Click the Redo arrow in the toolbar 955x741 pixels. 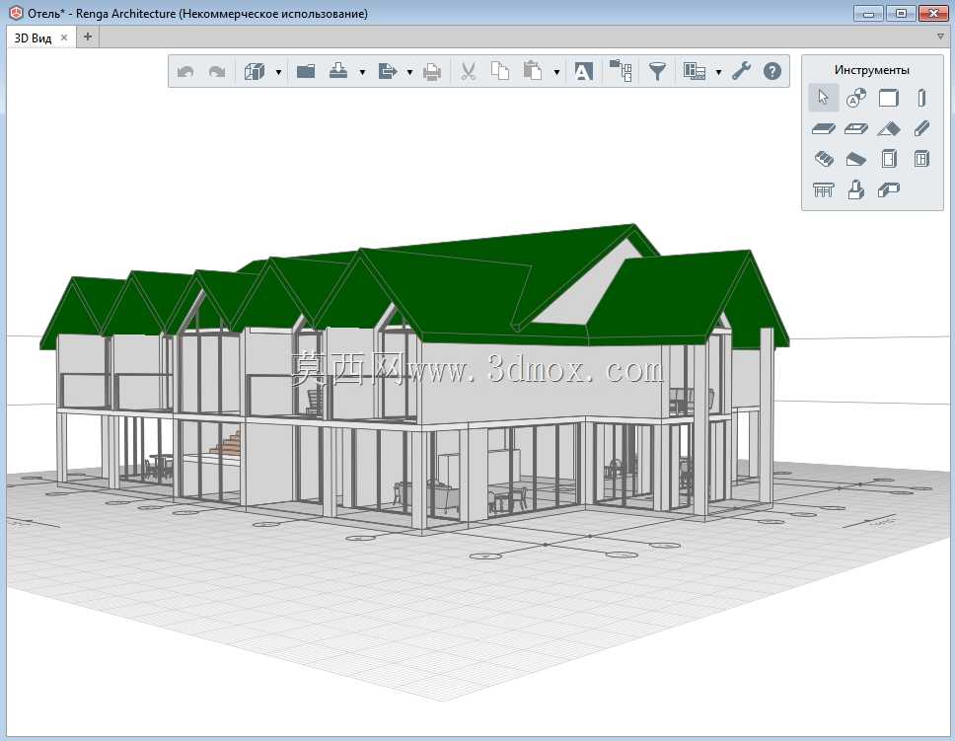[x=217, y=72]
